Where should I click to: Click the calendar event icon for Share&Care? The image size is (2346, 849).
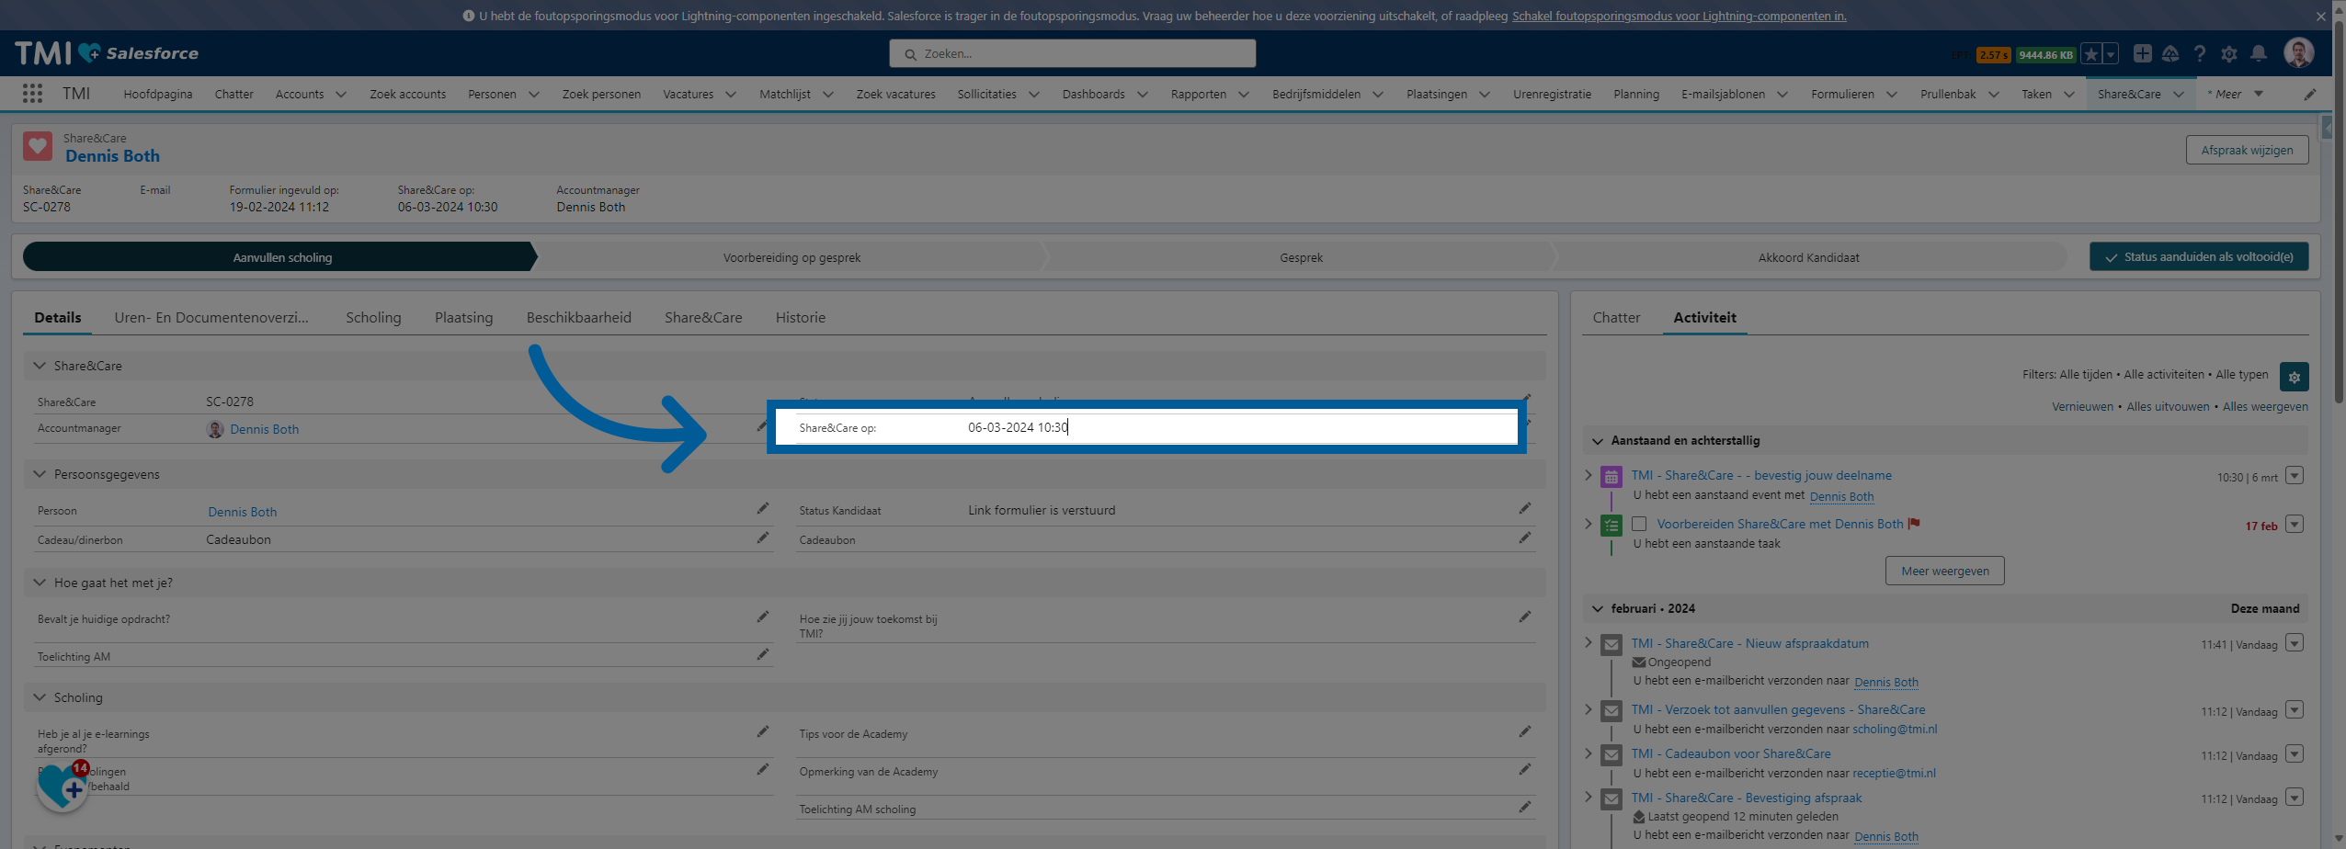(x=1611, y=477)
